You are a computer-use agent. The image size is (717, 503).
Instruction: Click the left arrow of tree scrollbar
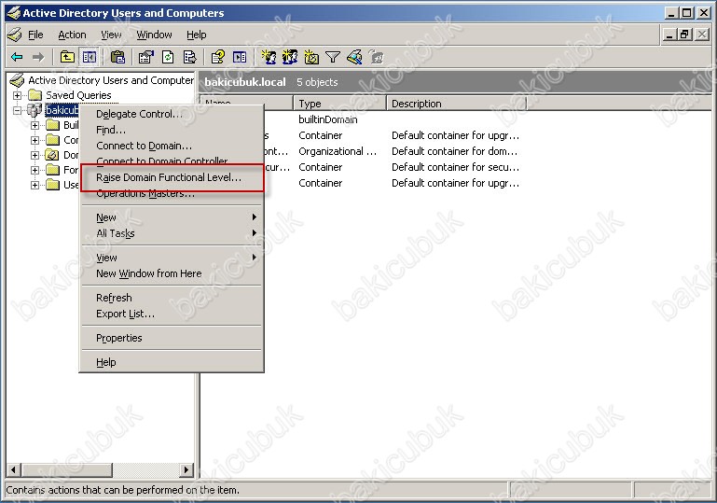click(14, 469)
